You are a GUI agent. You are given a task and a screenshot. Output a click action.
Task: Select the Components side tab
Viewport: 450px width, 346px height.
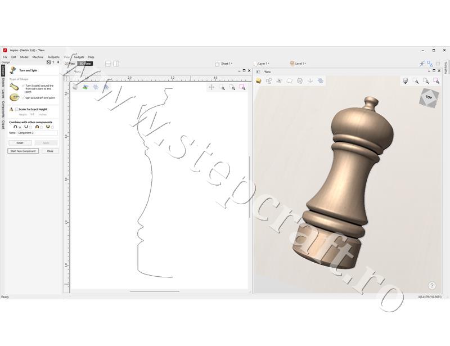coord(3,109)
